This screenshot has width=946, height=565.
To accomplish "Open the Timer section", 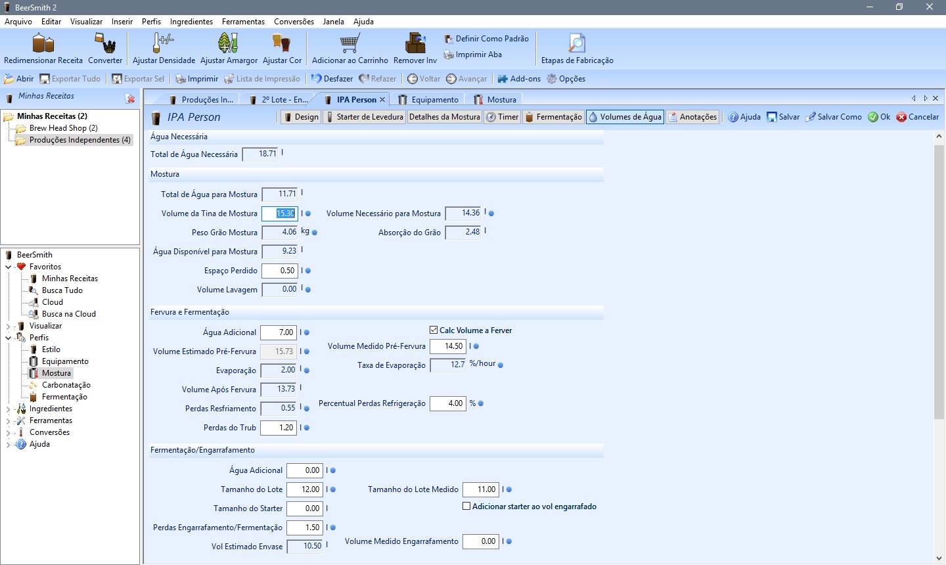I will 503,117.
